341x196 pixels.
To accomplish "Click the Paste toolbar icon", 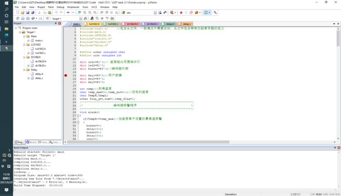I will pos(50,13).
